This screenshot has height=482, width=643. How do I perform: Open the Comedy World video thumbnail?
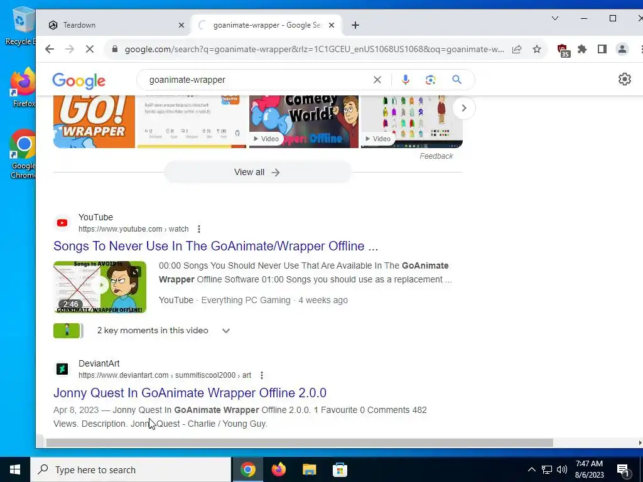(304, 122)
